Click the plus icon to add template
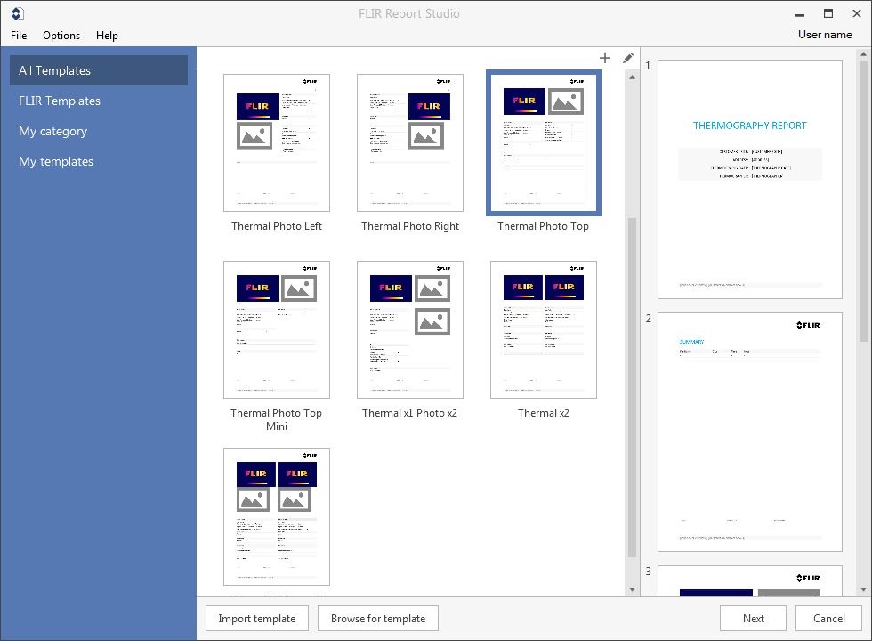This screenshot has height=641, width=872. [605, 58]
